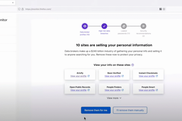
Task: Click the padlock site security icon
Action: (x=23, y=9)
